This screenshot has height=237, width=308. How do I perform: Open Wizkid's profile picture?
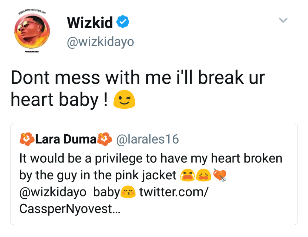(30, 31)
